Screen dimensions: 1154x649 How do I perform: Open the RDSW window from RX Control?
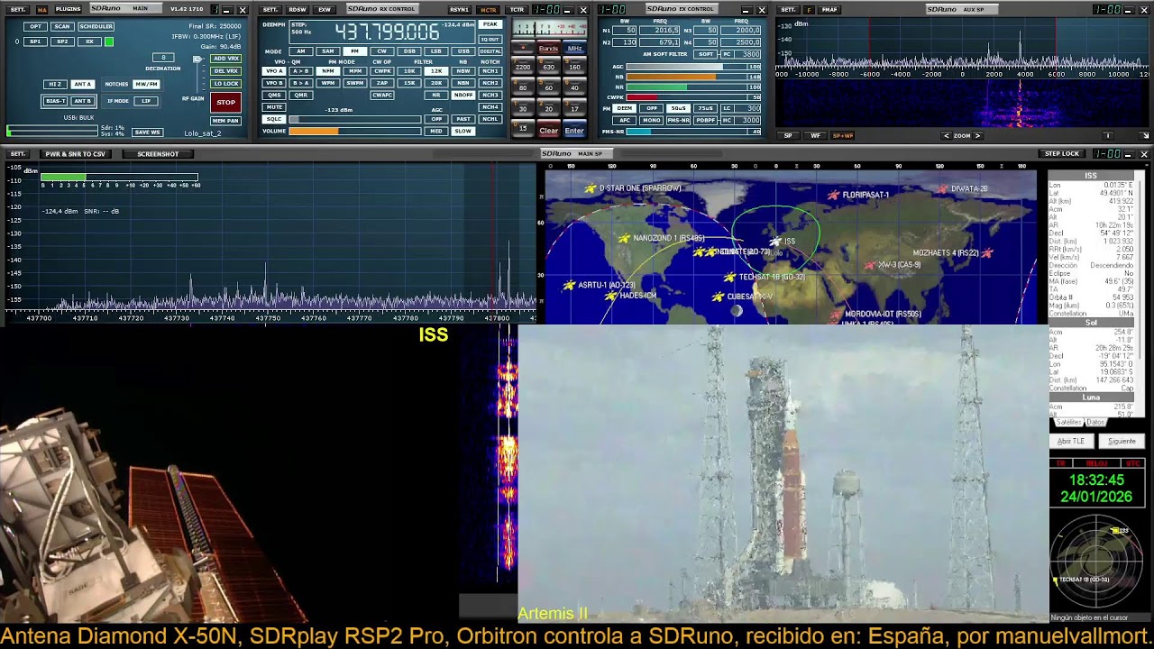pos(298,10)
